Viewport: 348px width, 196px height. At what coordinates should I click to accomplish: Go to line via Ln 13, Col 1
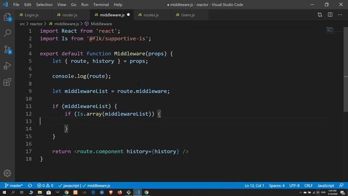coord(254,186)
